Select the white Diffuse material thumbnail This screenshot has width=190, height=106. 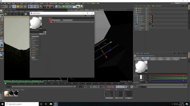[x=6, y=93]
